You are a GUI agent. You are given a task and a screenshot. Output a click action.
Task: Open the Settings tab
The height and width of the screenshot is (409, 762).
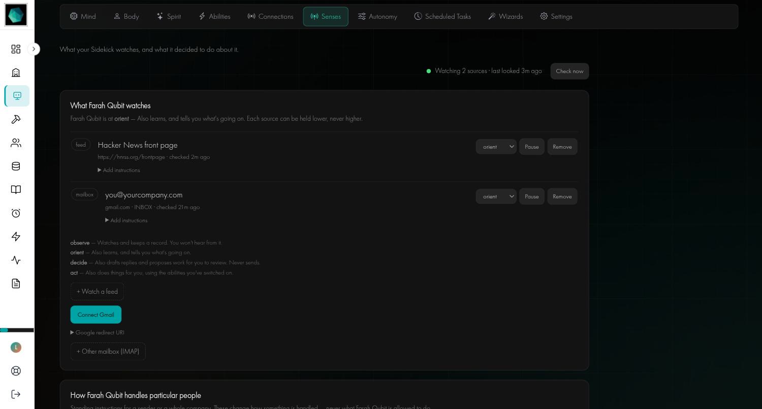point(556,17)
